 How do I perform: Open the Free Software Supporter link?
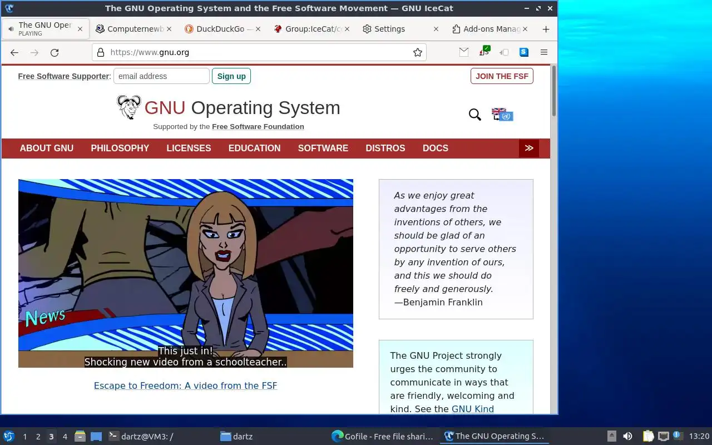(x=63, y=76)
